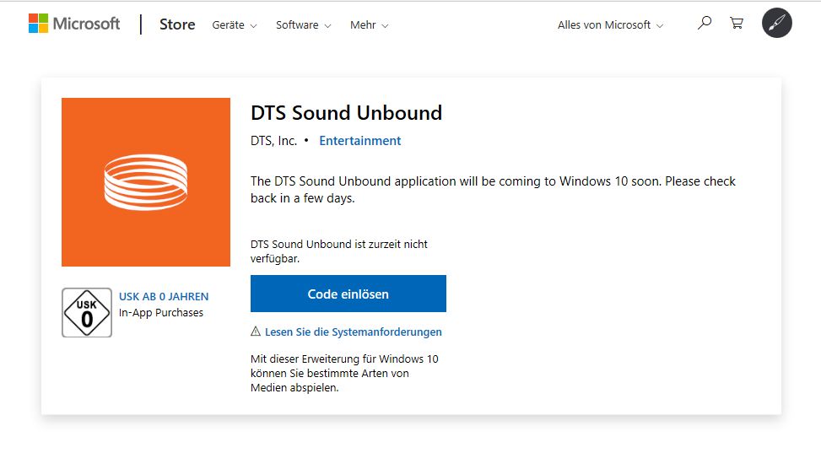The height and width of the screenshot is (453, 821).
Task: Open Lesen Sie die Systemanforderungen link
Action: click(x=354, y=332)
